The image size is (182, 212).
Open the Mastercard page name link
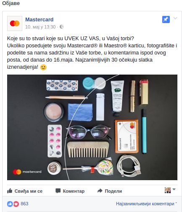coord(40,20)
